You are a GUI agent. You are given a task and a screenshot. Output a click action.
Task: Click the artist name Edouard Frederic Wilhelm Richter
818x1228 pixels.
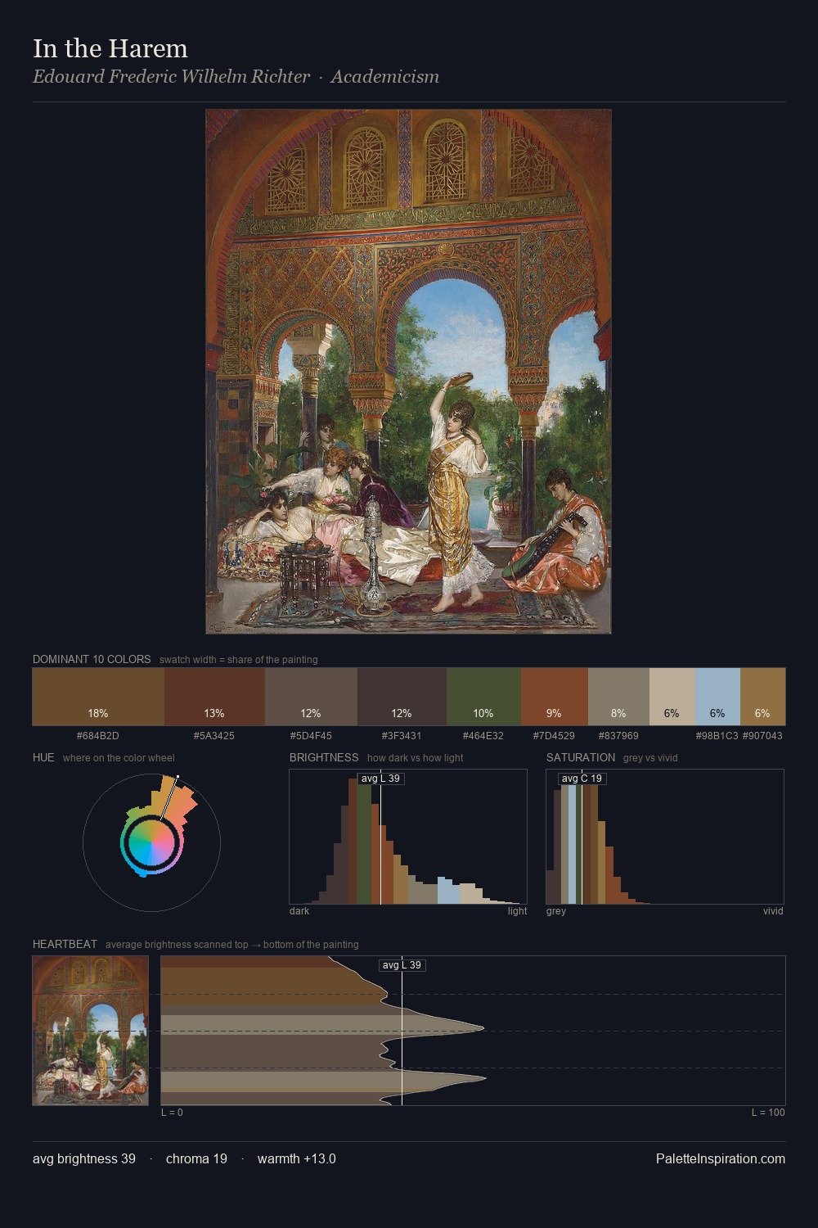click(x=172, y=77)
